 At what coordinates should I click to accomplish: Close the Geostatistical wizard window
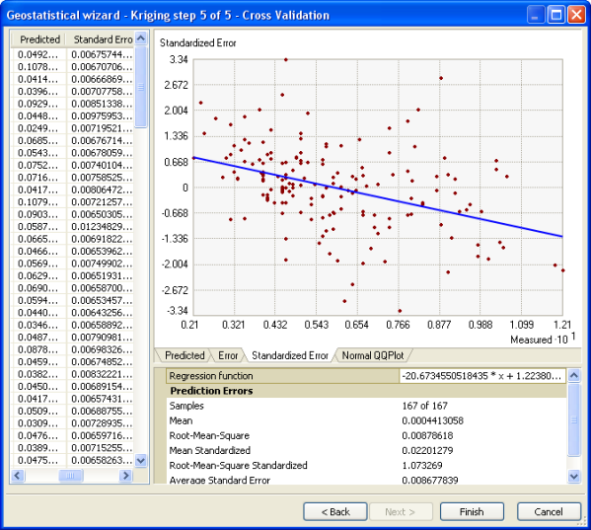click(576, 15)
